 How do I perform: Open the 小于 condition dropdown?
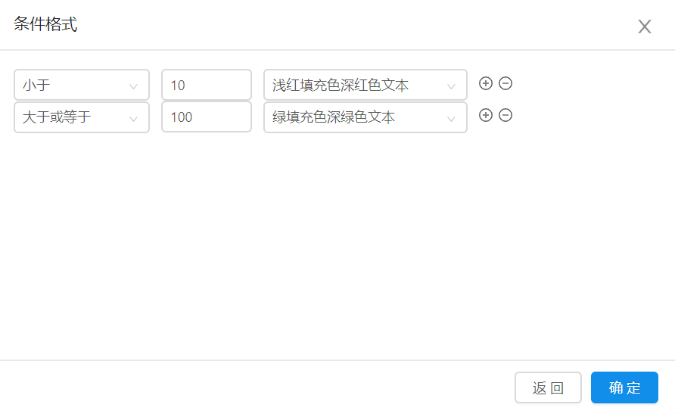(x=82, y=85)
